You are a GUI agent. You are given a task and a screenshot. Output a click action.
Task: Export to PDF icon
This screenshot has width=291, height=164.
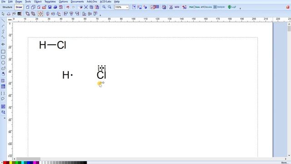61,7
